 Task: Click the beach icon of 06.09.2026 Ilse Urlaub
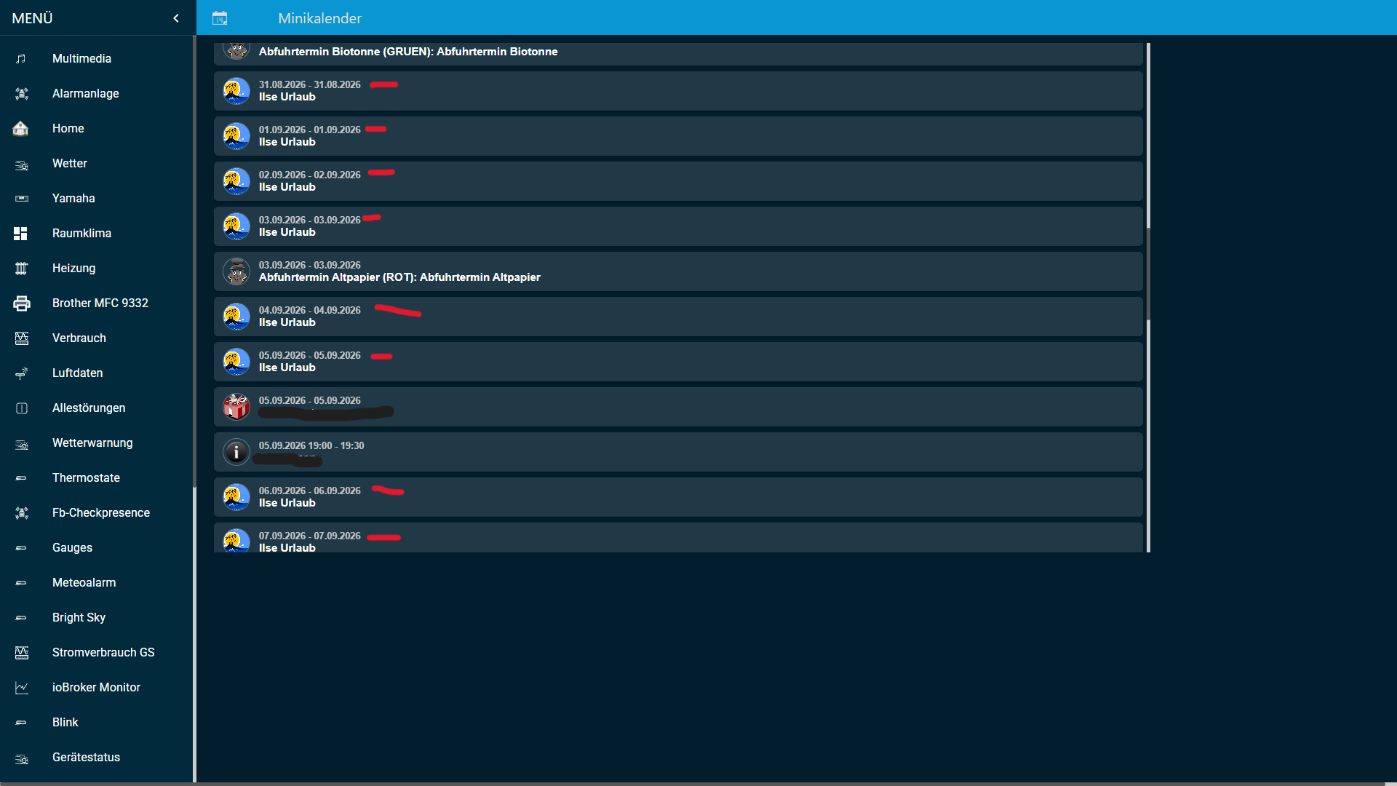click(x=236, y=497)
